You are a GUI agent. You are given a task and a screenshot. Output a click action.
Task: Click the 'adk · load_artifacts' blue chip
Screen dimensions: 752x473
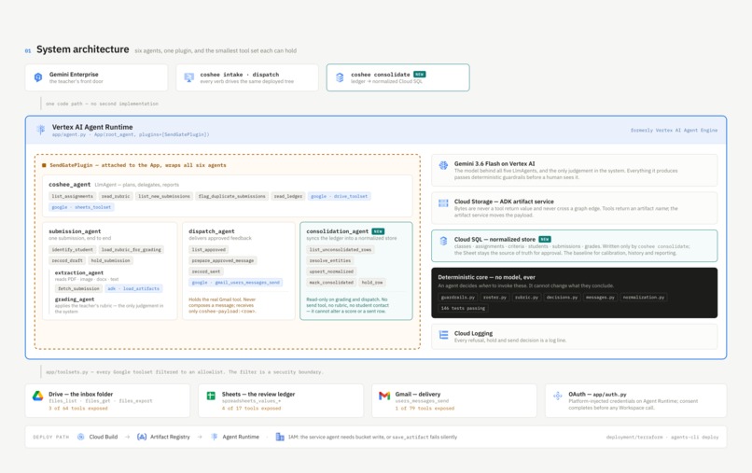133,288
